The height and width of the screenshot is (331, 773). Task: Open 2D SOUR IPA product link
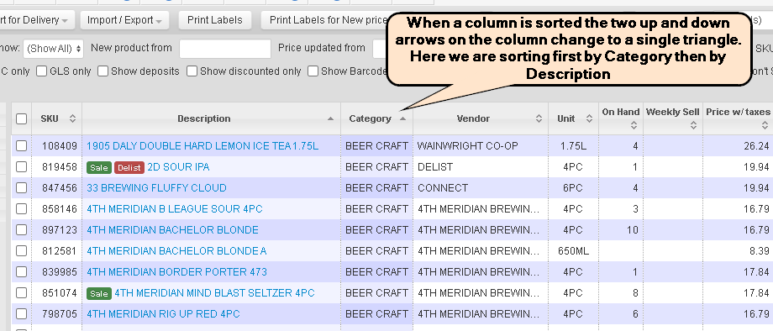178,167
